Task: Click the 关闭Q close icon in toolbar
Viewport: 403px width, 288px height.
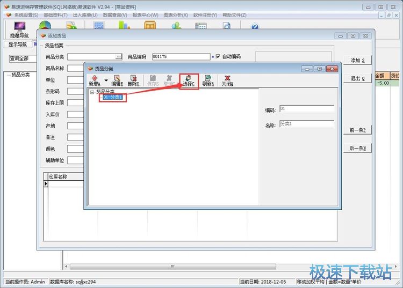Action: 227,80
